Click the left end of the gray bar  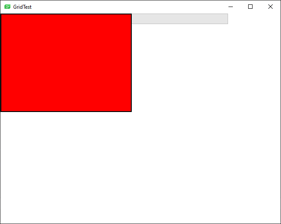133,19
